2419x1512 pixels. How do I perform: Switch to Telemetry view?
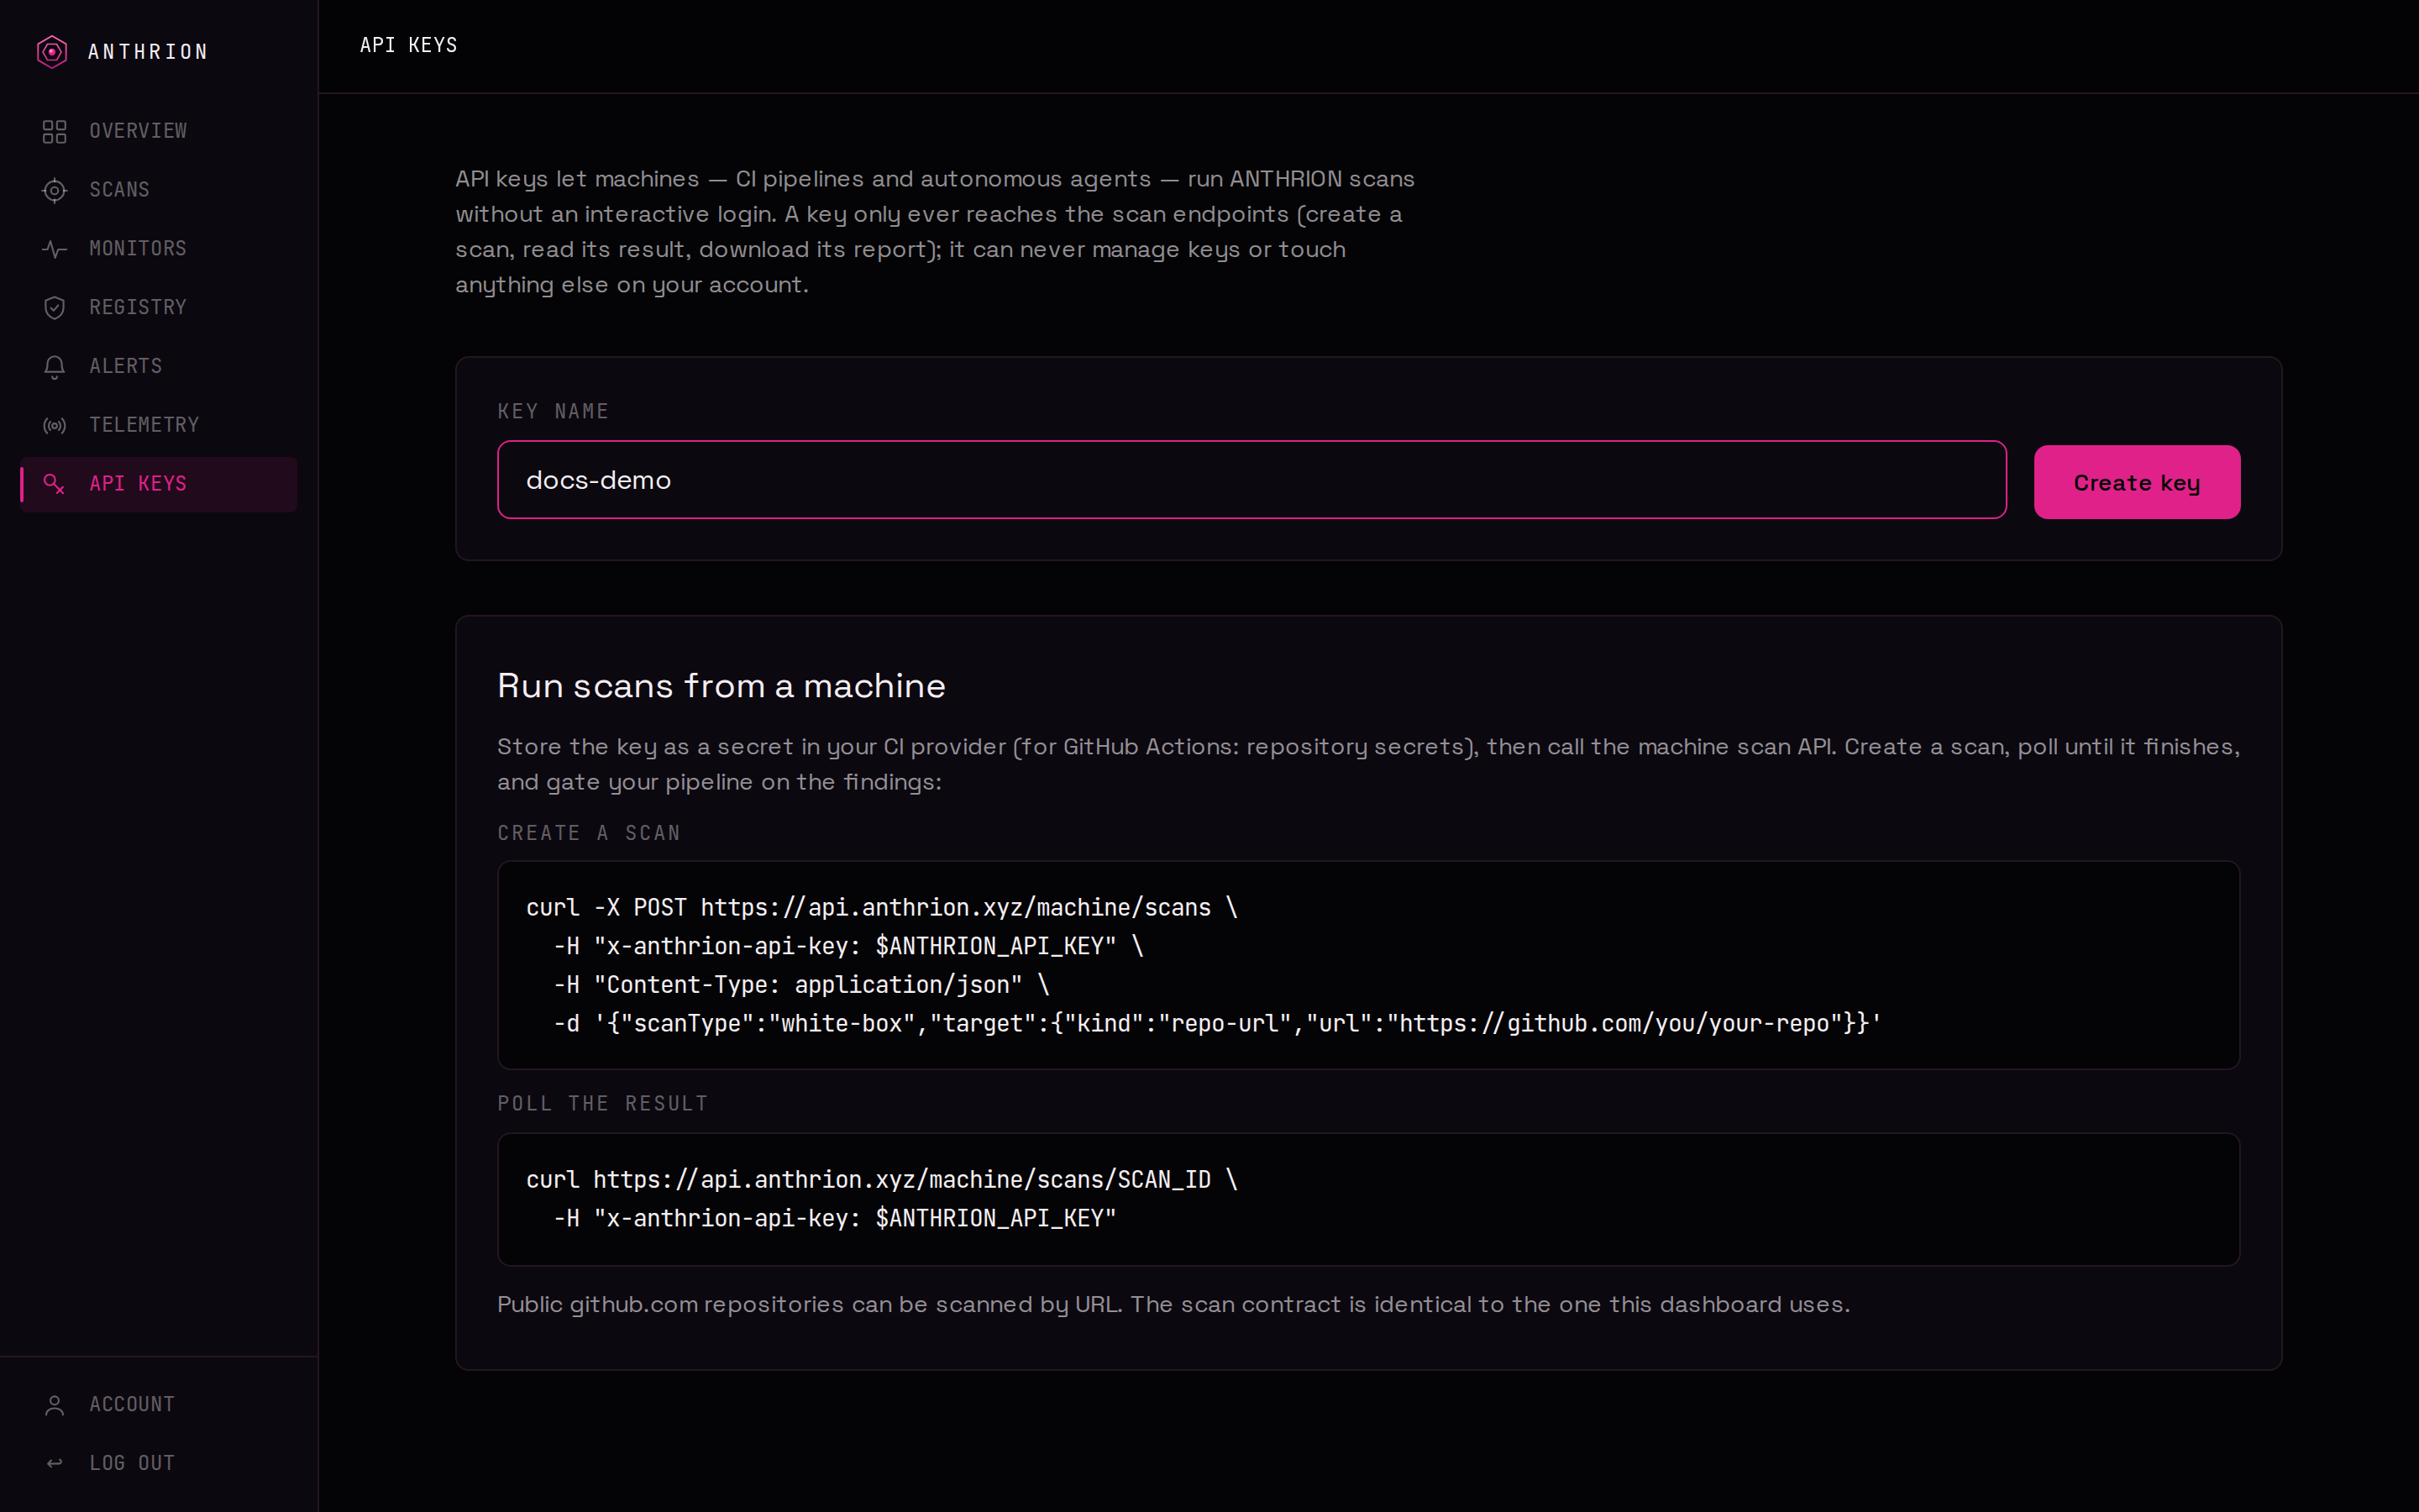tap(159, 426)
